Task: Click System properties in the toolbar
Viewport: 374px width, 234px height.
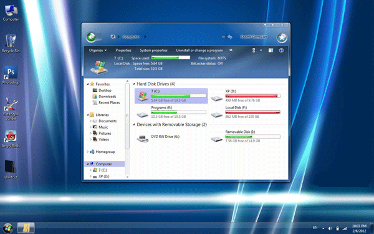Action: [x=153, y=51]
